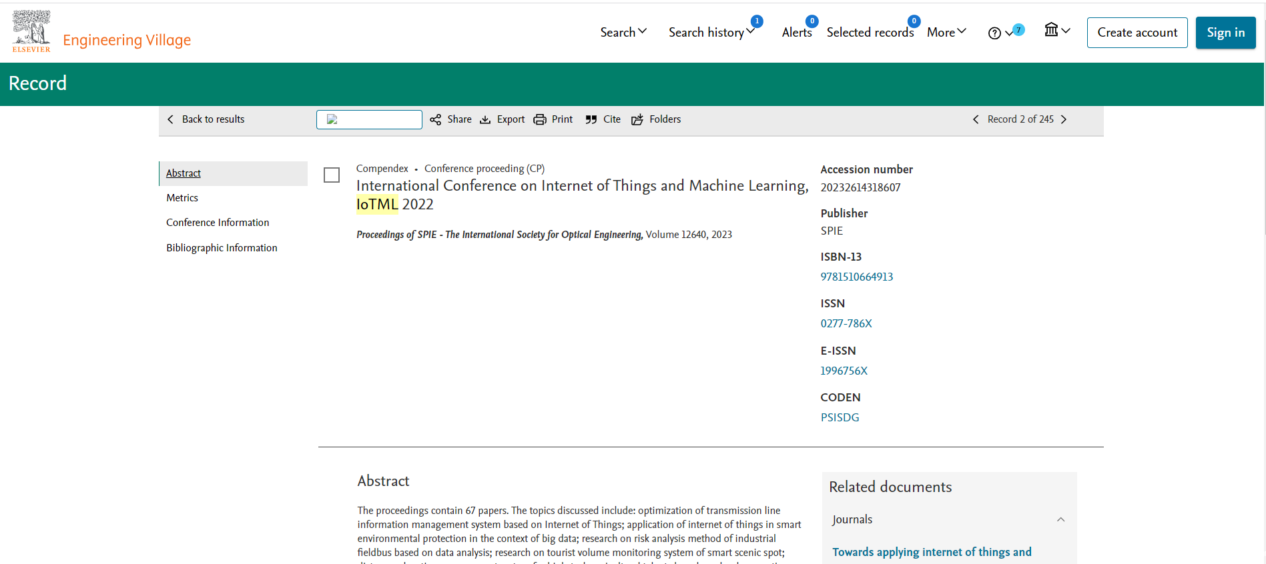The width and height of the screenshot is (1266, 564).
Task: Go to the next record arrow
Action: (1064, 119)
